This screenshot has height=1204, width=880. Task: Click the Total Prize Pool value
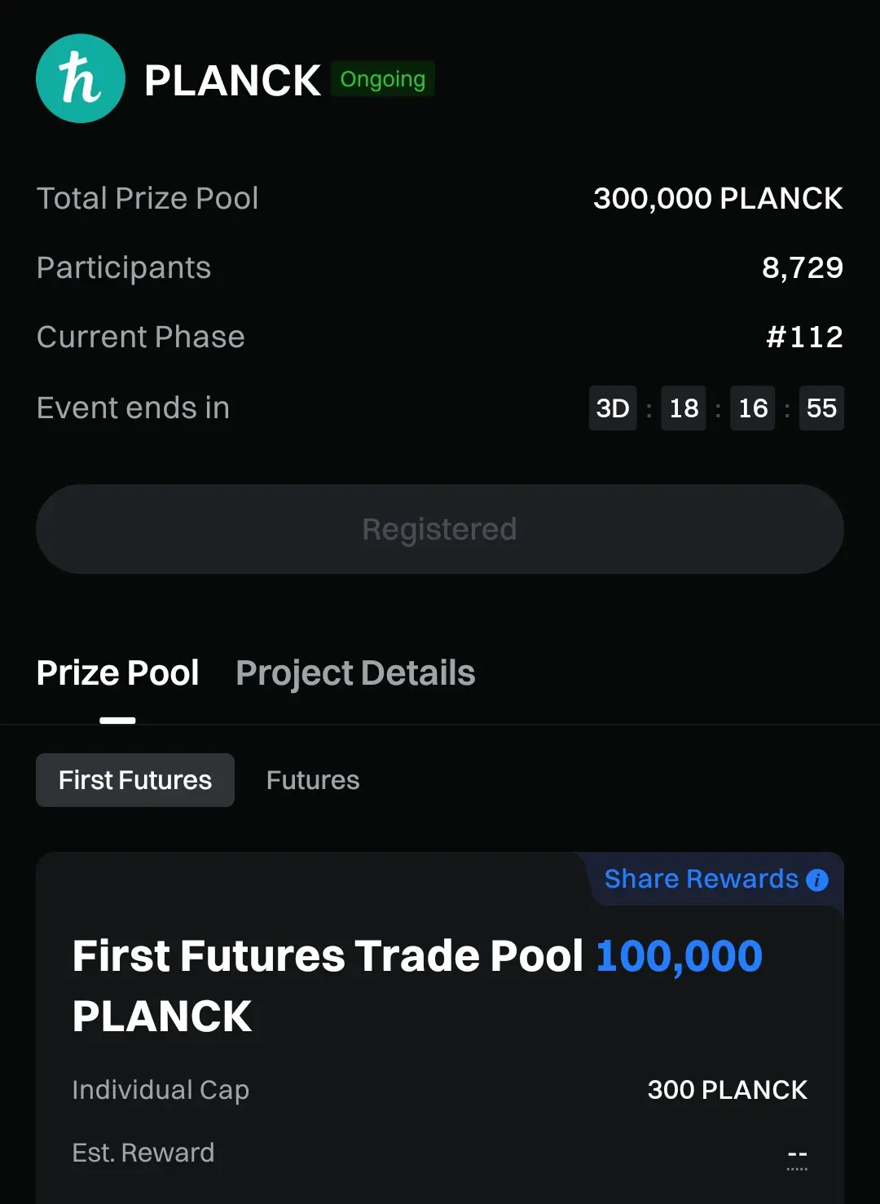point(718,198)
